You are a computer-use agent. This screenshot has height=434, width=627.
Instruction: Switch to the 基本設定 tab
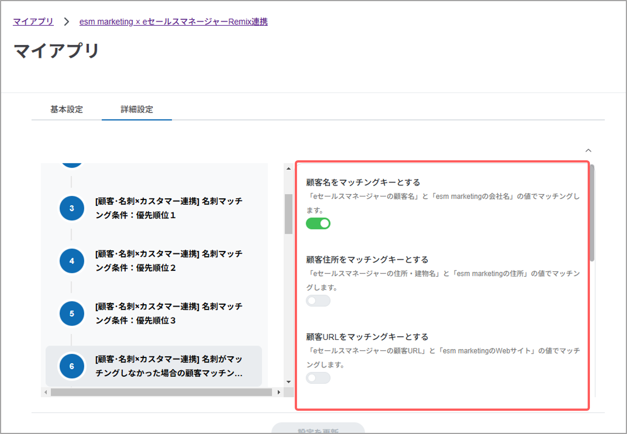point(67,109)
